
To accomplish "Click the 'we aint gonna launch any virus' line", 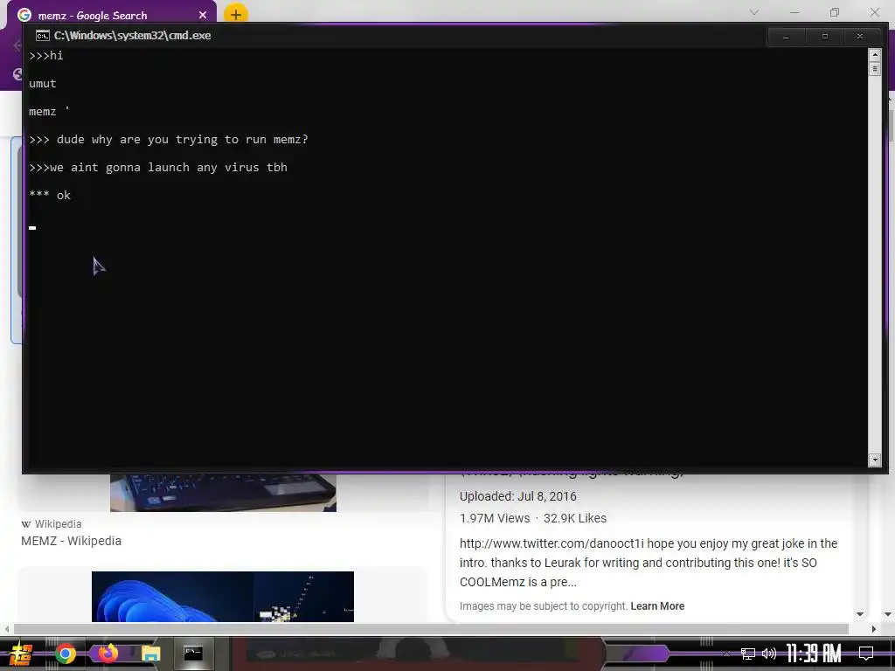I will click(x=158, y=168).
